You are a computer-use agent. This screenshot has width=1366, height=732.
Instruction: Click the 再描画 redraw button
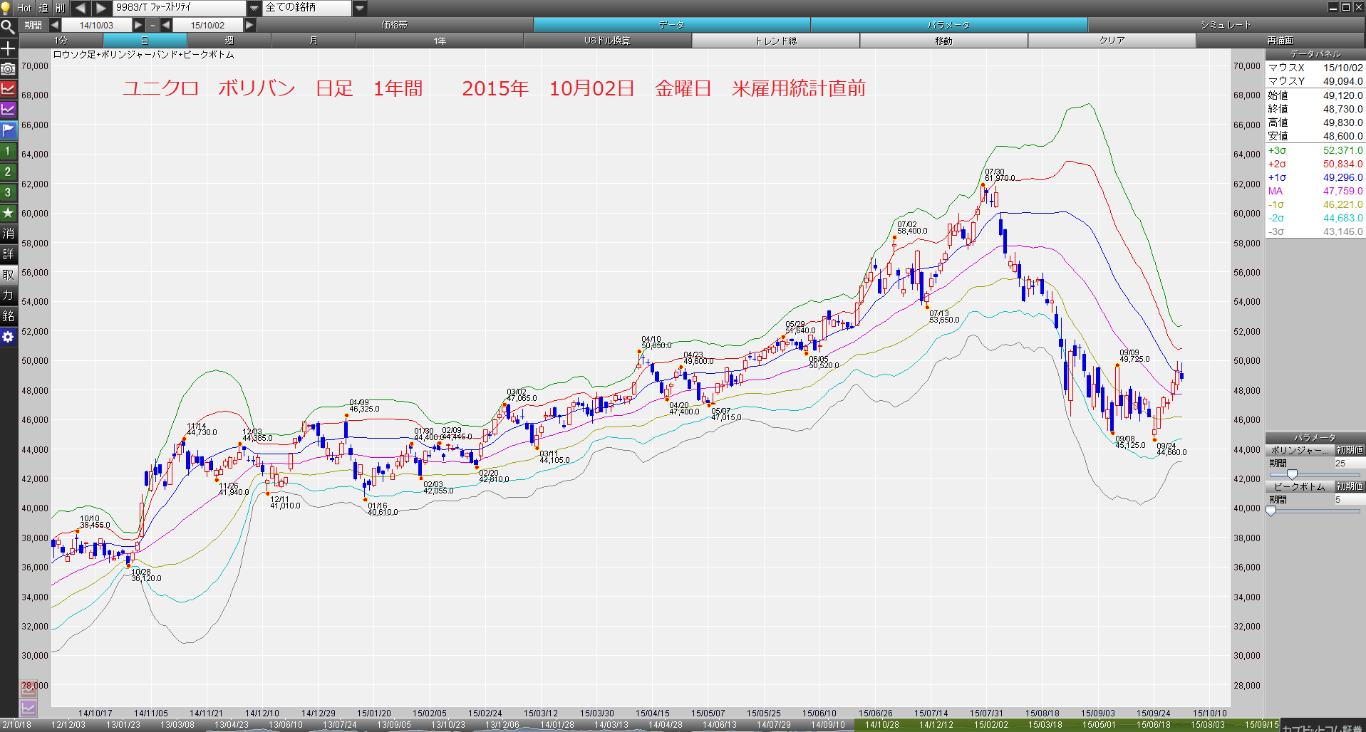pos(1280,41)
